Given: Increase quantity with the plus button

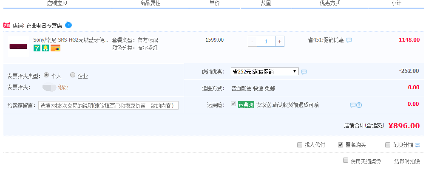Looking at the screenshot, I should coord(280,42).
